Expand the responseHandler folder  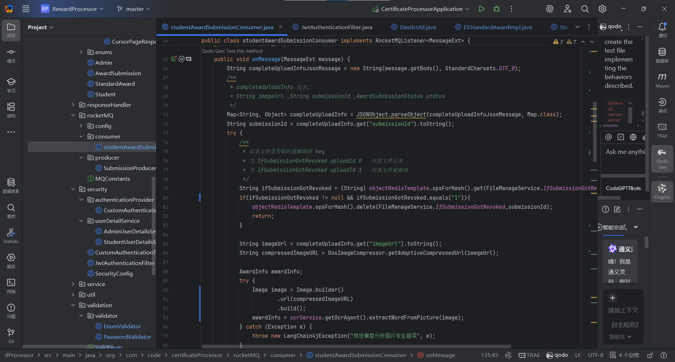[73, 105]
